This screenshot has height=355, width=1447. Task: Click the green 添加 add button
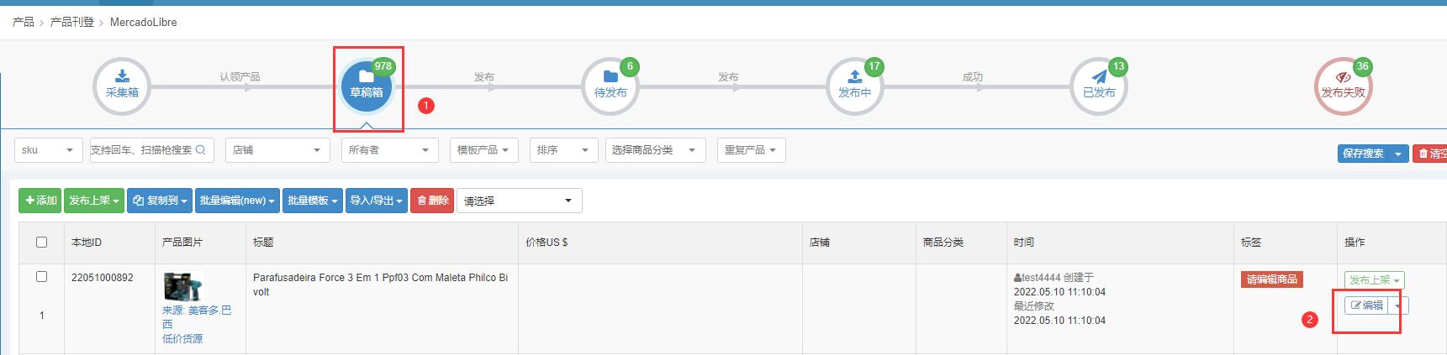point(40,201)
